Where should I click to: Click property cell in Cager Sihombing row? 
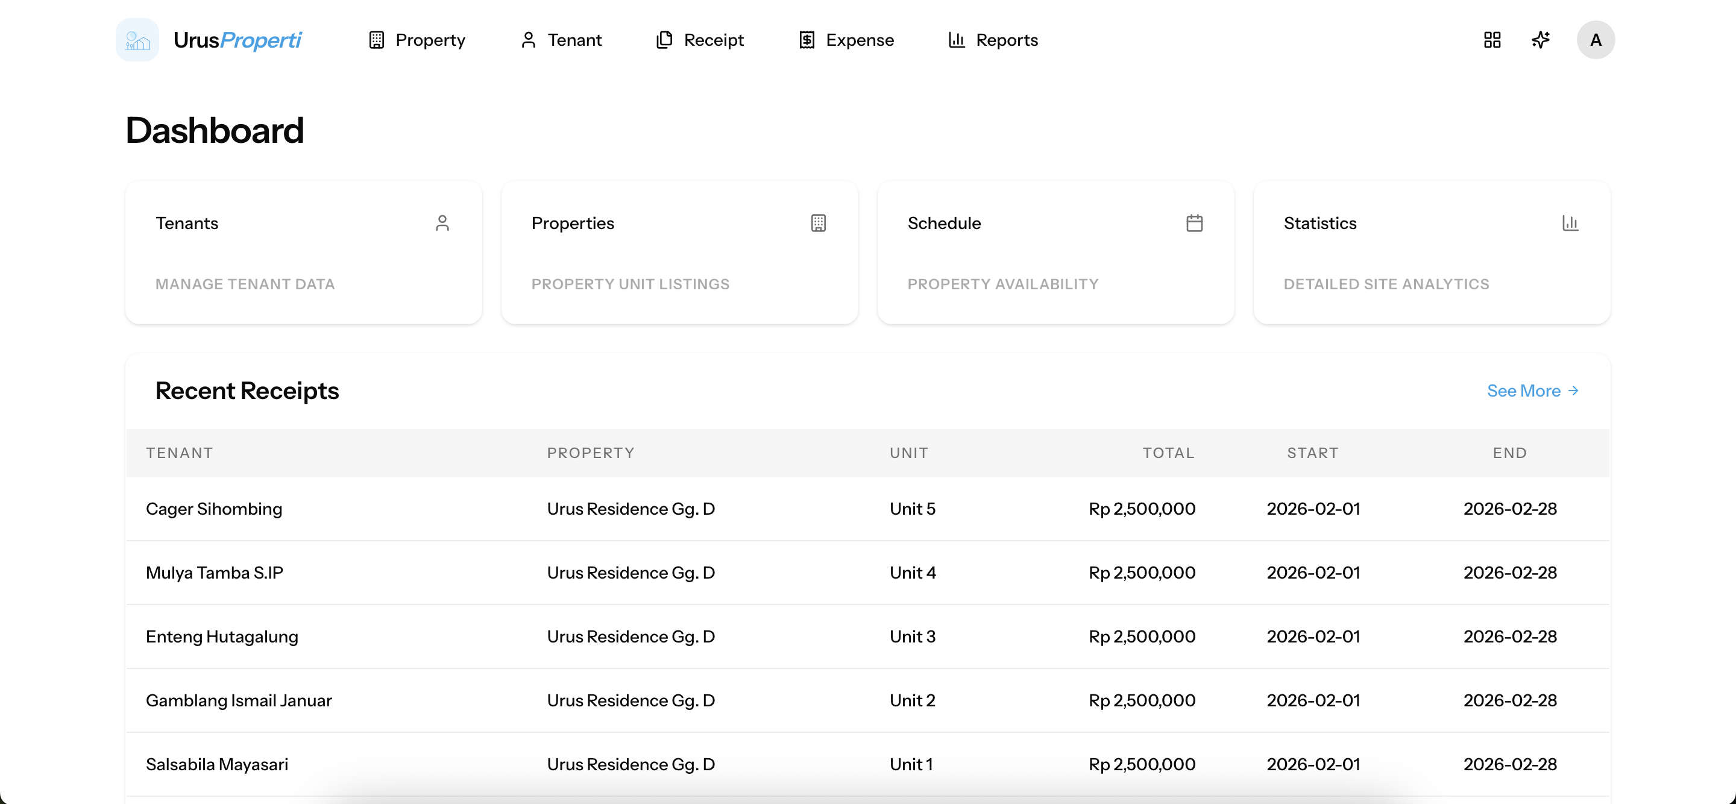tap(631, 509)
